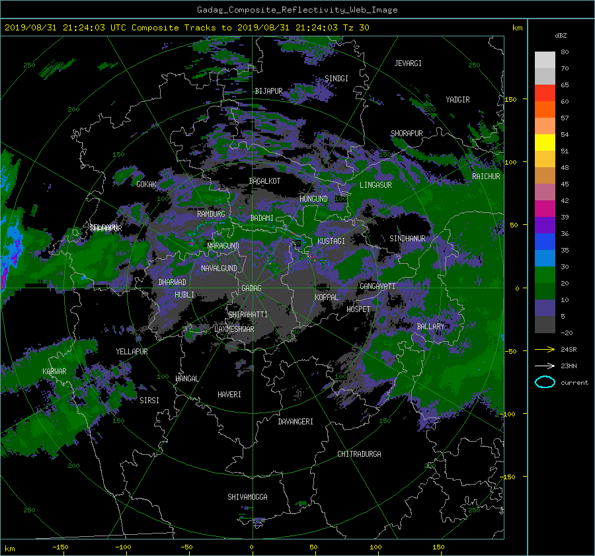Click the NARAGUND city label
This screenshot has height=556, width=595.
(x=223, y=246)
